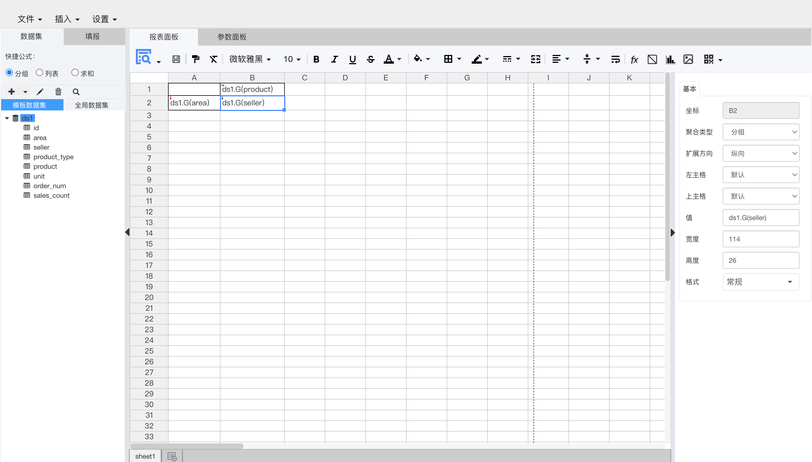Open the font color picker
This screenshot has width=812, height=462.
click(392, 59)
